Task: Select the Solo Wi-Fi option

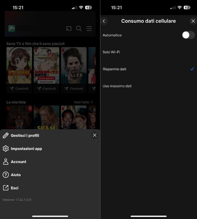Action: [x=149, y=52]
